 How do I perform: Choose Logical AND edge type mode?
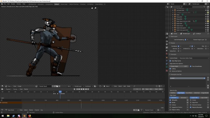click(x=204, y=98)
